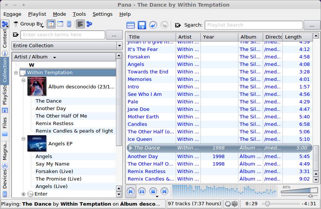
Task: Open the Entire Collection dropdown
Action: (x=67, y=46)
